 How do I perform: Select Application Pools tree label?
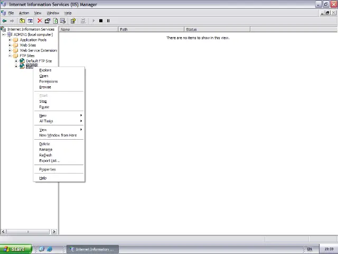click(33, 40)
